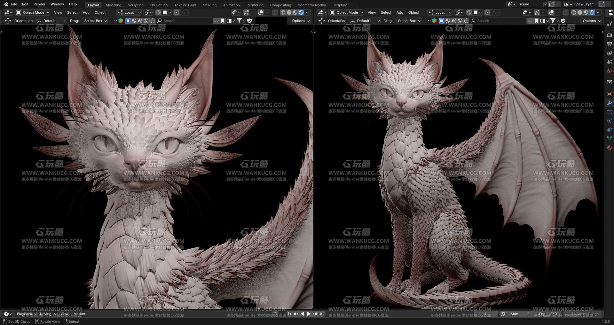Select wireframe shading in right viewport
Viewport: 614px width, 325px height.
(574, 12)
